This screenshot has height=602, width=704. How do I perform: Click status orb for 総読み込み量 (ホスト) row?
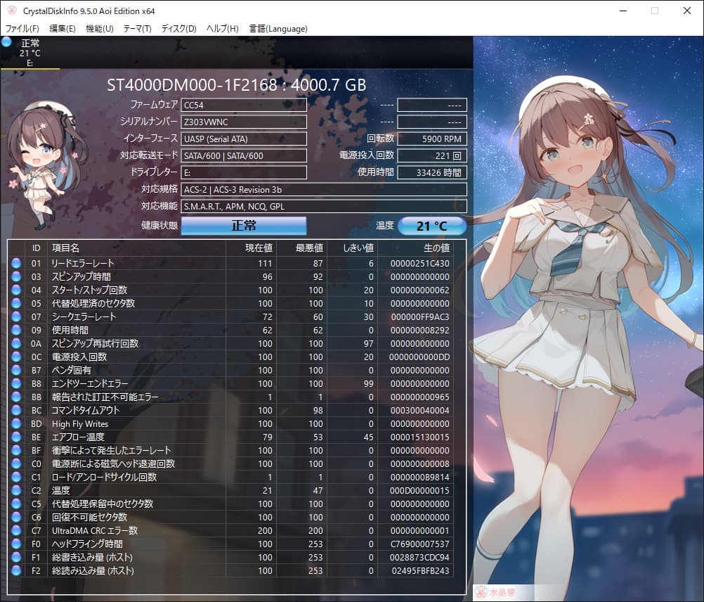16,570
